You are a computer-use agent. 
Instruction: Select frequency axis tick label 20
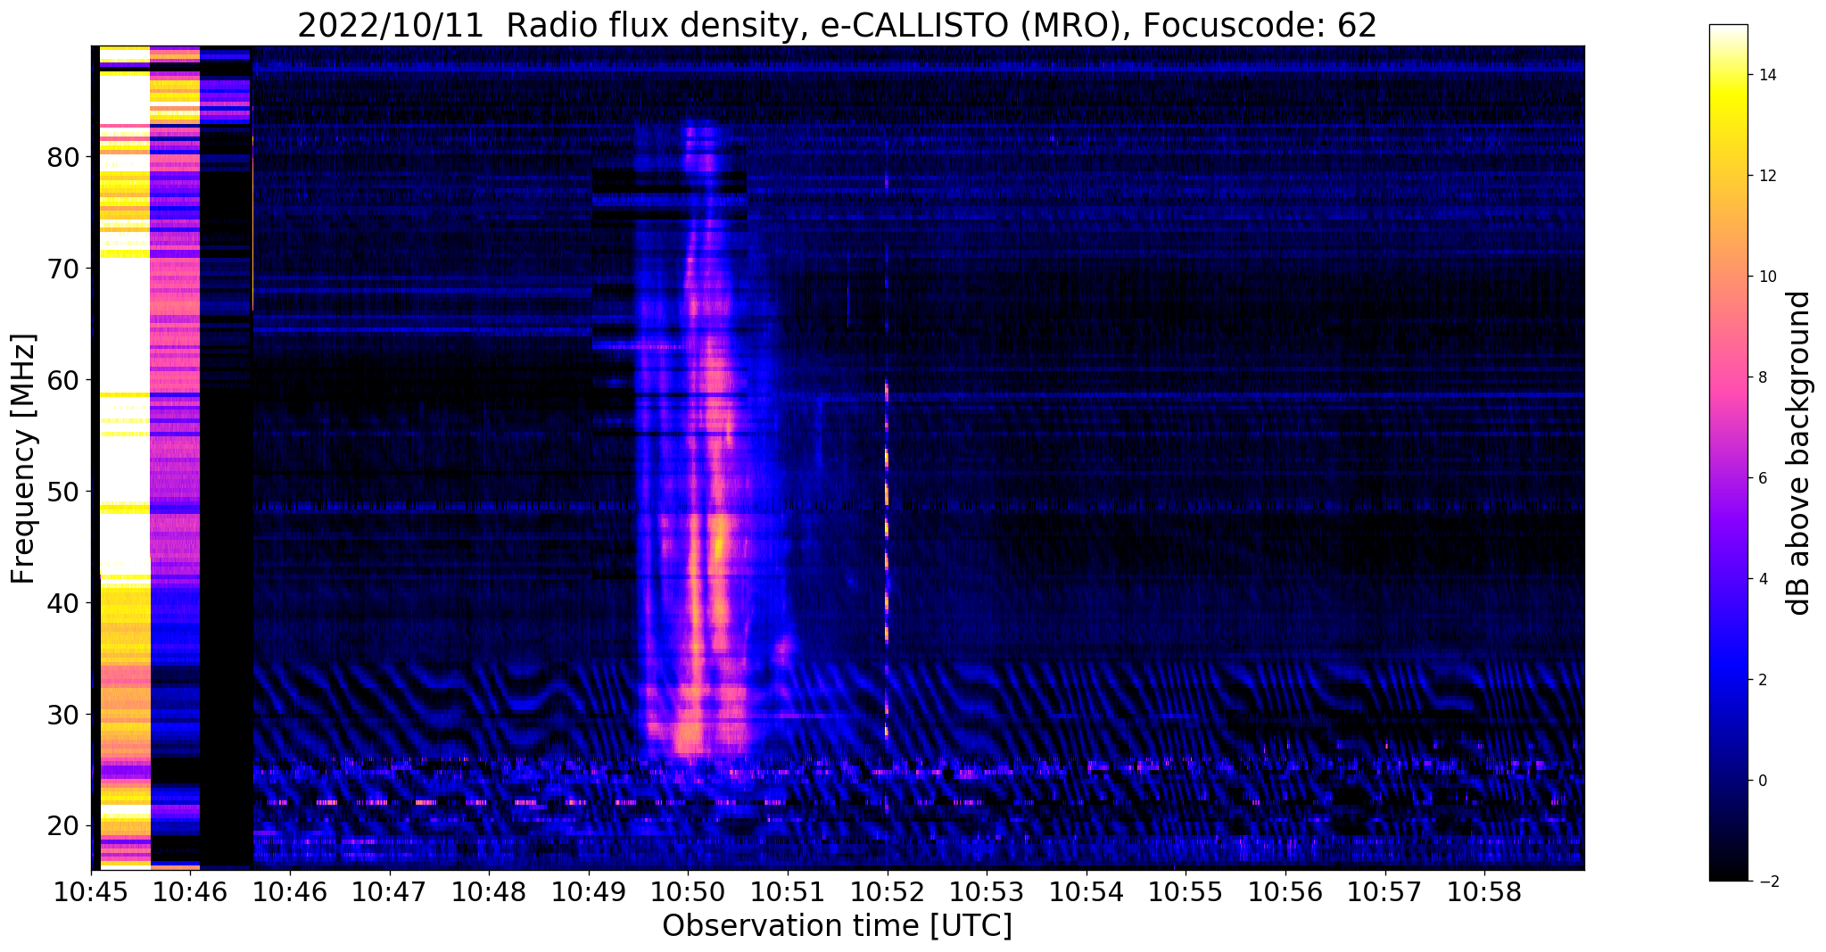point(64,825)
